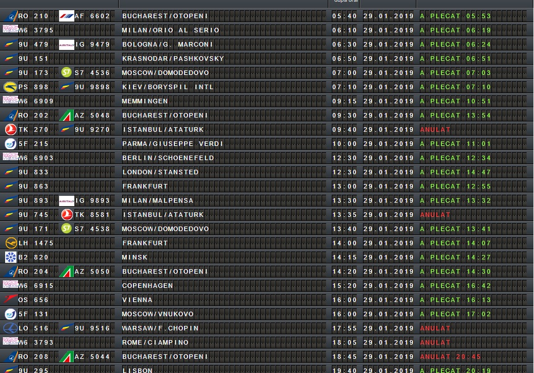Click the Belavia logo beside B2 820

11,257
